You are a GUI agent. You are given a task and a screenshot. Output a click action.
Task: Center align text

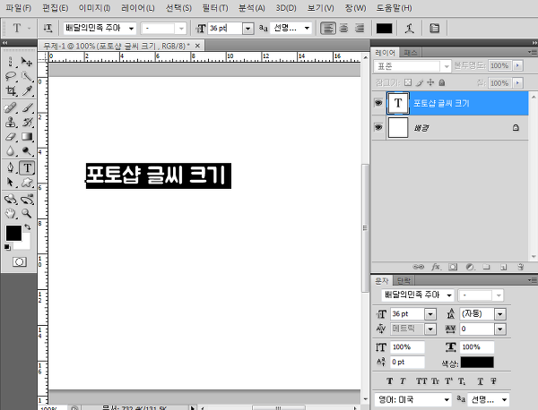coord(343,28)
